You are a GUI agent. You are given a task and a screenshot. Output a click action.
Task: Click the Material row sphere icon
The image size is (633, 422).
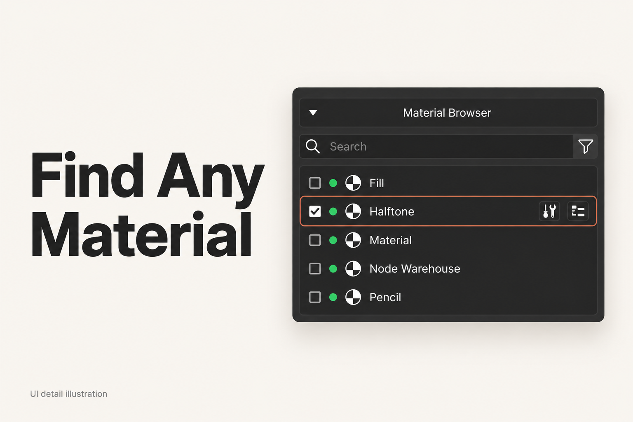[353, 240]
